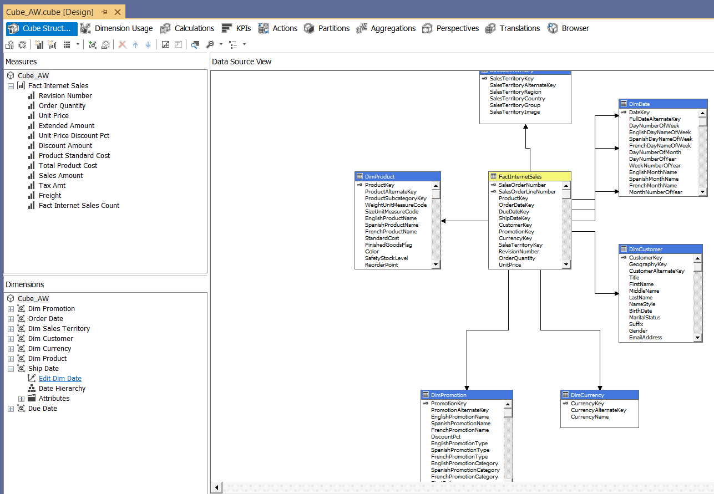Screen dimensions: 714x494
Task: Expand the Dim Customer dimension
Action: pos(10,338)
